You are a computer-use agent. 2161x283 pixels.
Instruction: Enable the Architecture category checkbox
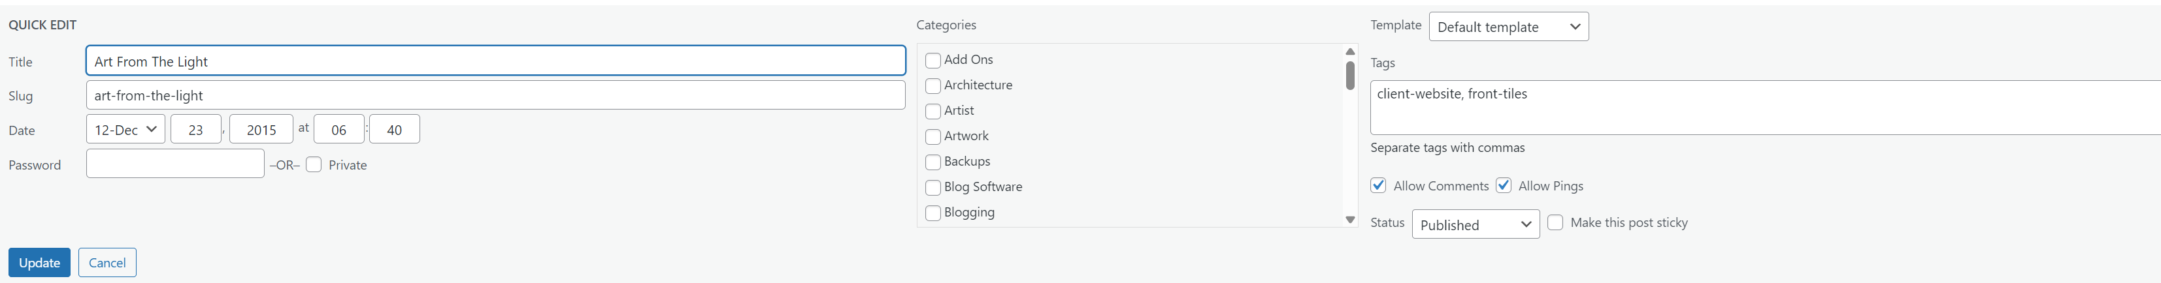click(x=933, y=85)
